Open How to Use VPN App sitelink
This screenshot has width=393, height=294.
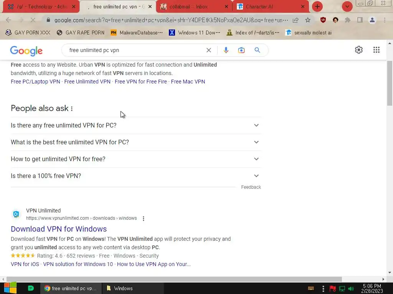coord(154,264)
